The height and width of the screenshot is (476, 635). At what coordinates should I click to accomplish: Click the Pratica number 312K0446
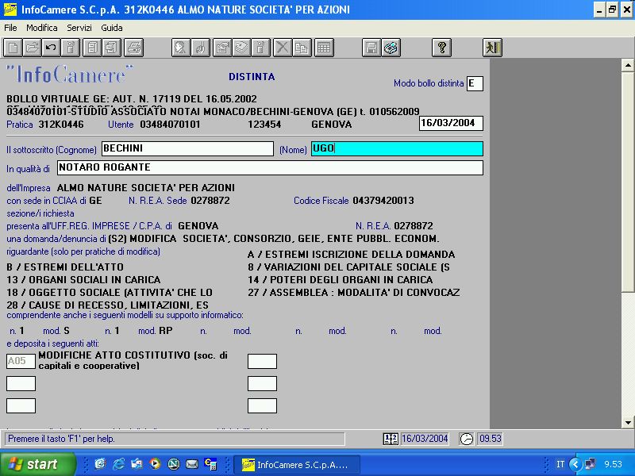click(x=61, y=125)
